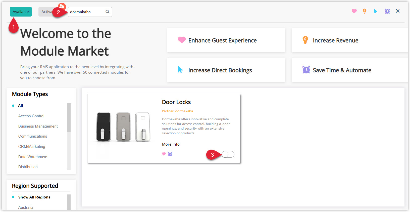Click the Module Types list scrollbar
Screen dimensions: 410x212
click(69, 118)
